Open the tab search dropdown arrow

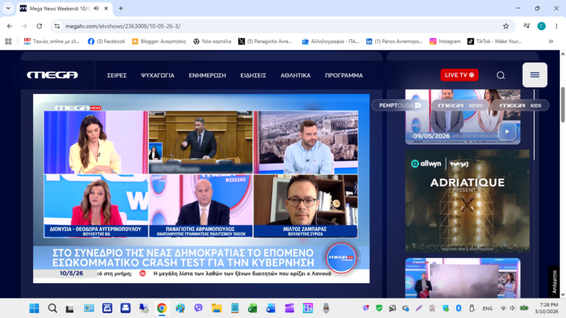click(x=8, y=8)
